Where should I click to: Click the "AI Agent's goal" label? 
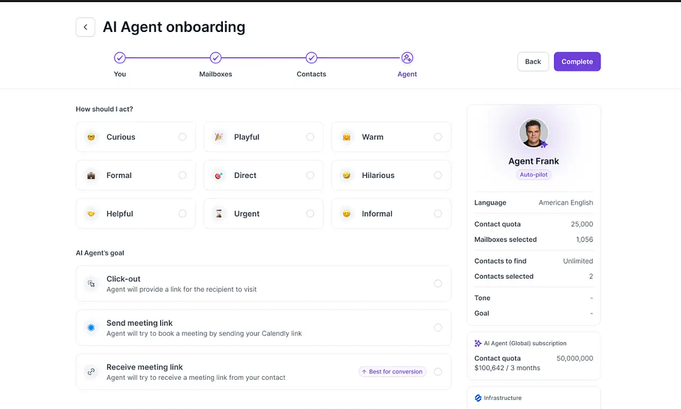coord(100,253)
